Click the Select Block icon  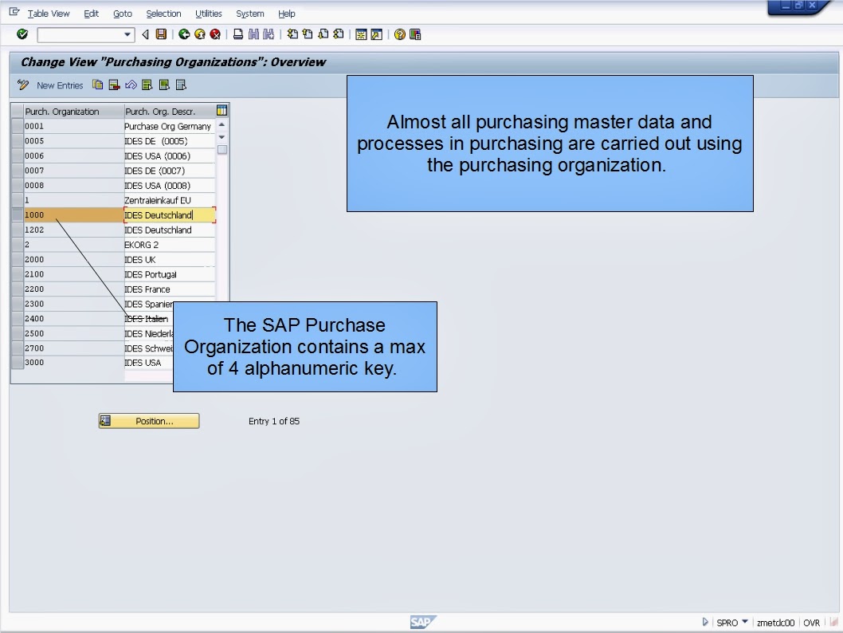(164, 85)
